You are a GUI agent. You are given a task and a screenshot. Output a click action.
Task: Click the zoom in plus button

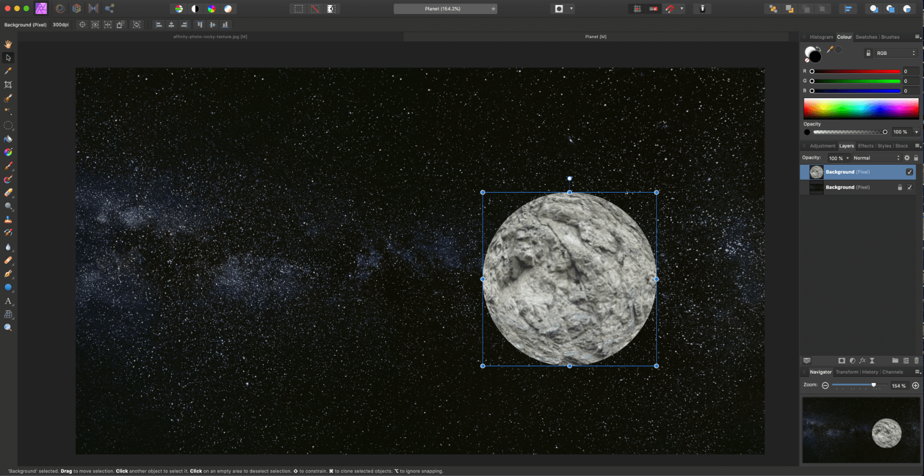point(916,385)
